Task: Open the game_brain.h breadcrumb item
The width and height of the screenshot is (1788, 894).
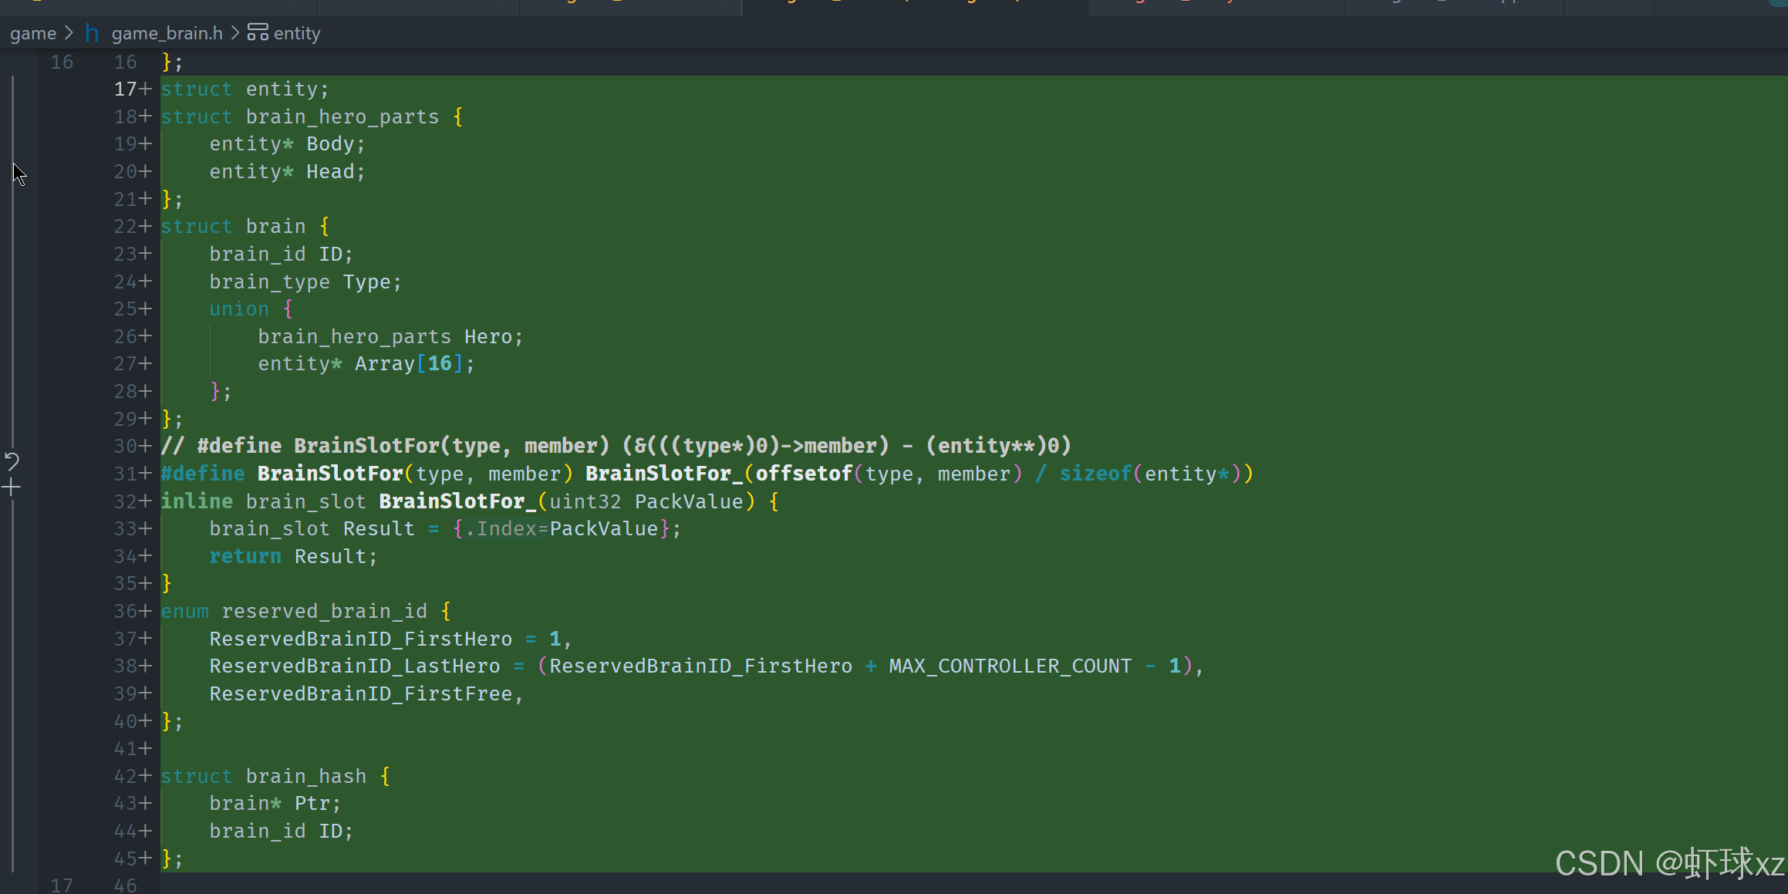Action: (167, 33)
